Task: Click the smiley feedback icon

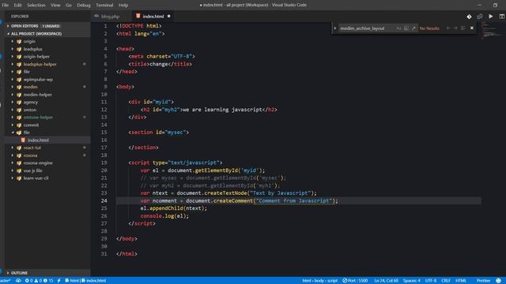Action: (499, 281)
